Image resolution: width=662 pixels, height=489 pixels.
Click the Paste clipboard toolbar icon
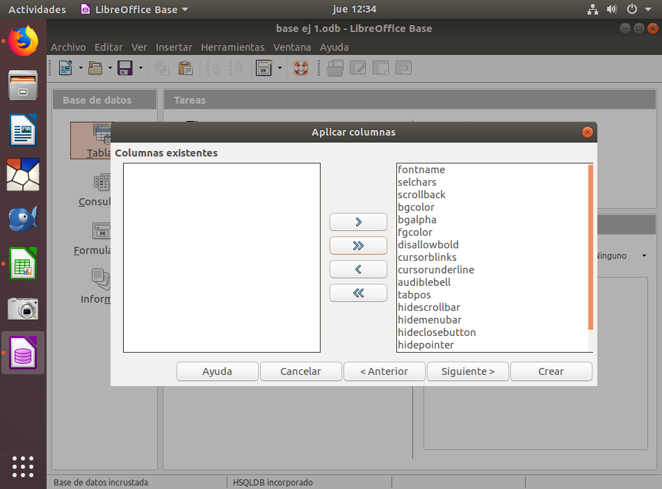(x=185, y=68)
